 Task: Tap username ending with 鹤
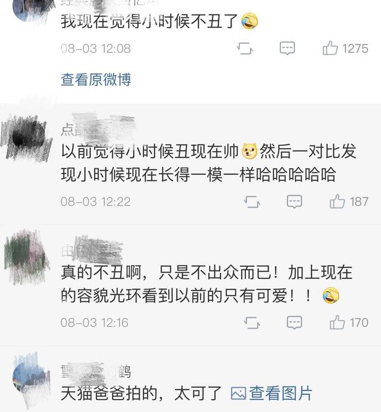click(96, 372)
